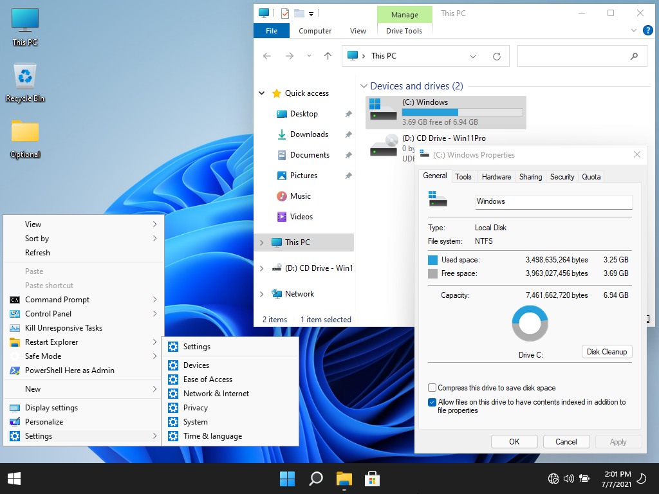Click the Properties icon in Explorer quick access toolbar

click(x=285, y=14)
